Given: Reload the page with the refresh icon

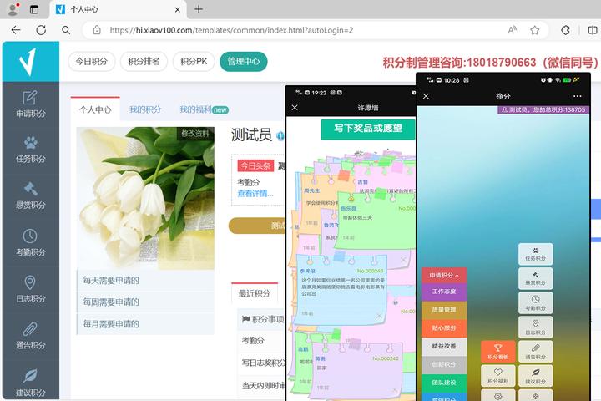Looking at the screenshot, I should coord(41,30).
